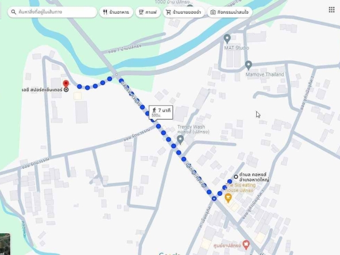Click the red destination marker pin
This screenshot has height=255, width=340.
pos(66,84)
